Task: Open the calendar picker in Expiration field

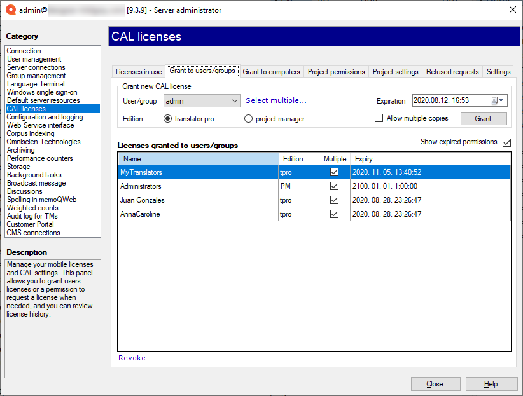Action: (497, 100)
